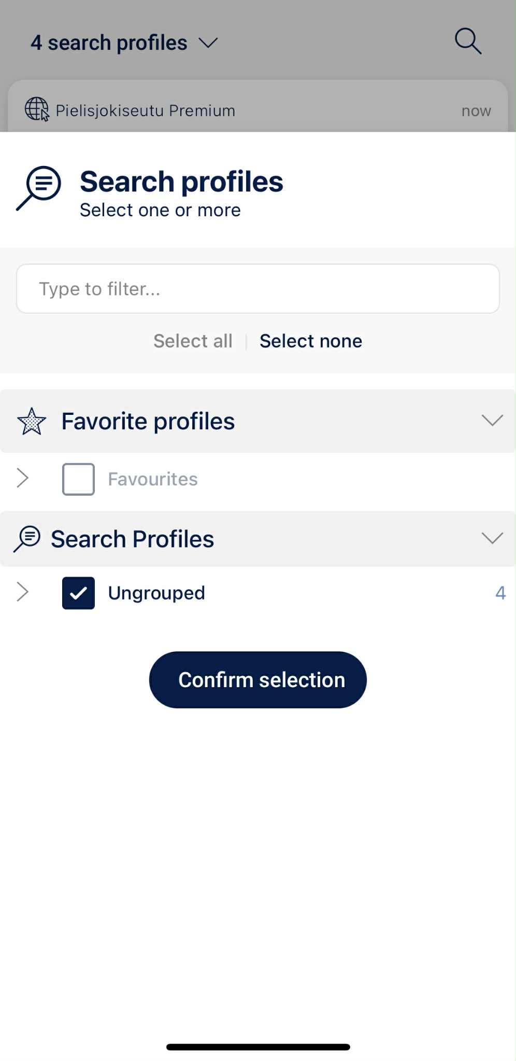
Task: Click the Search profiles header magnifier icon
Action: [39, 187]
